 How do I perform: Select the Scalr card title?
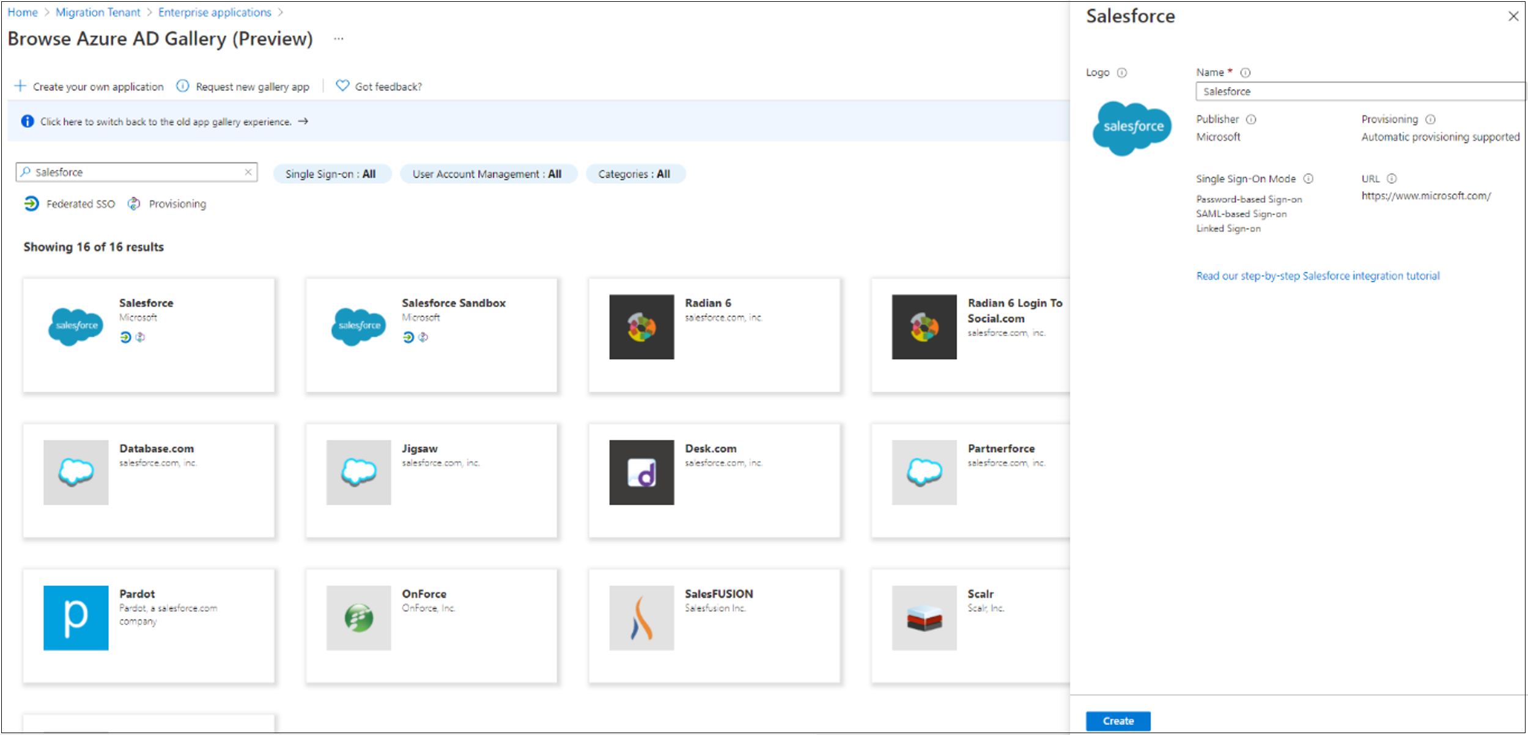coord(980,594)
